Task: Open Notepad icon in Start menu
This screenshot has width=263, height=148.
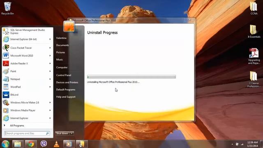Action: tap(6, 79)
